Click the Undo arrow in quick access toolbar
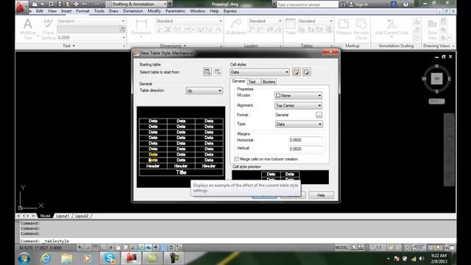 tap(85, 4)
